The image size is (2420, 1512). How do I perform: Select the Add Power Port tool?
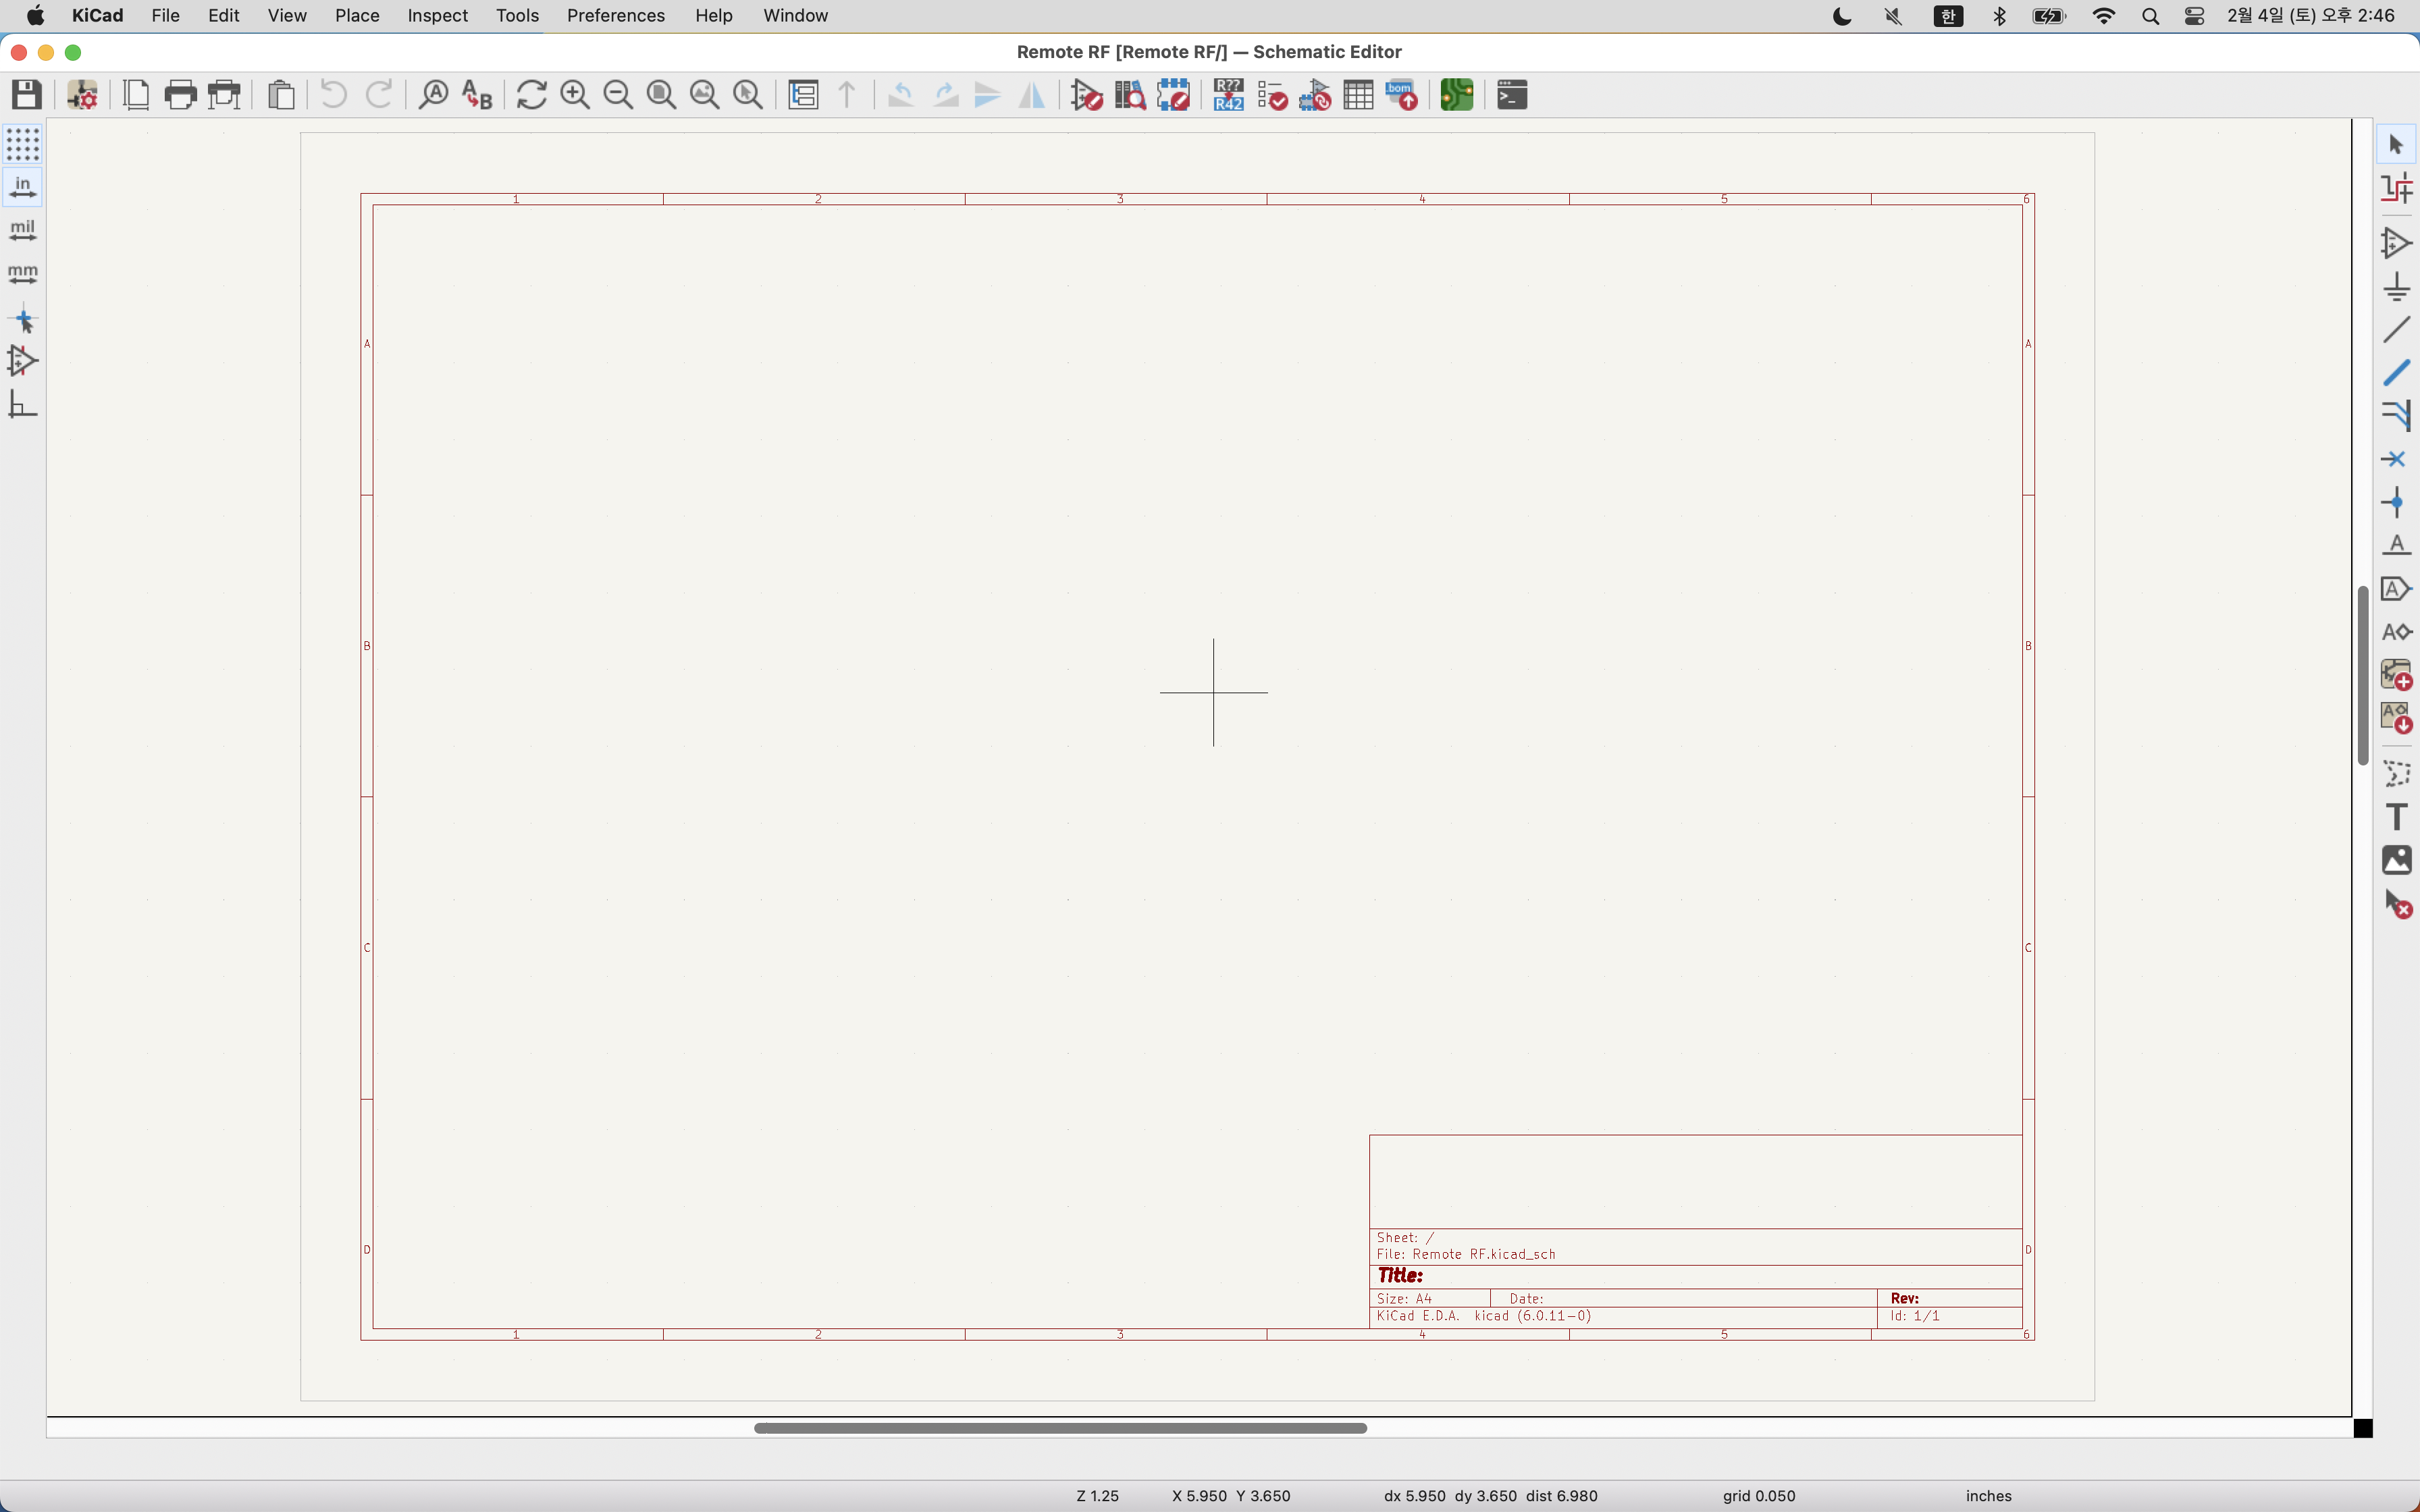tap(2396, 287)
